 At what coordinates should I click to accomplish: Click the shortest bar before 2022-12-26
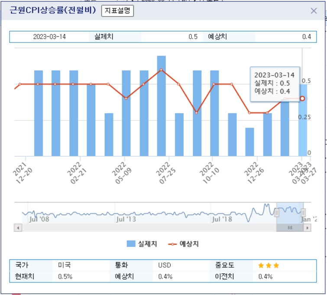pos(249,142)
